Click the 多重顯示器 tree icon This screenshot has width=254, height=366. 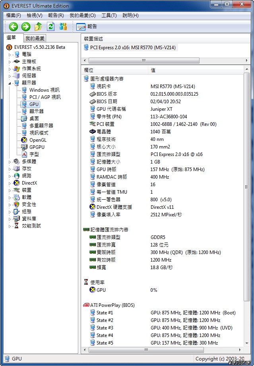coord(24,125)
